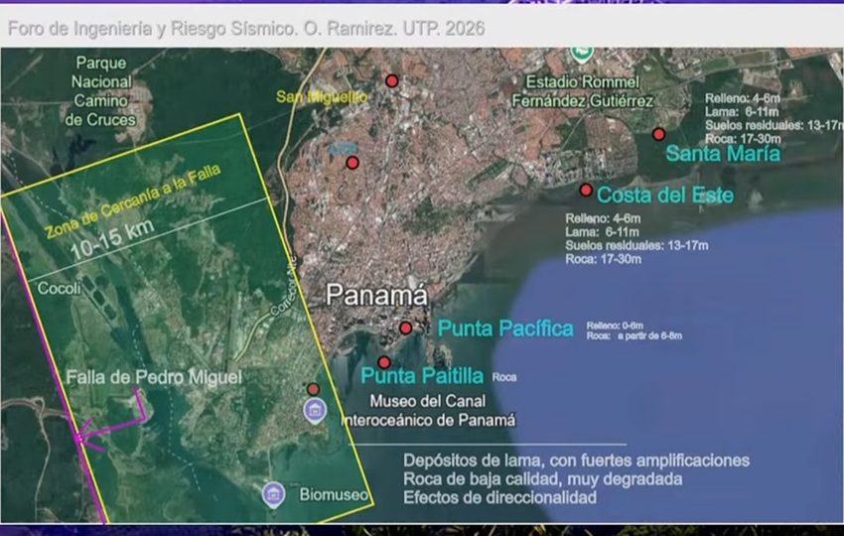Click the 'Costa del Este' heading
This screenshot has height=536, width=844.
pyautogui.click(x=665, y=195)
